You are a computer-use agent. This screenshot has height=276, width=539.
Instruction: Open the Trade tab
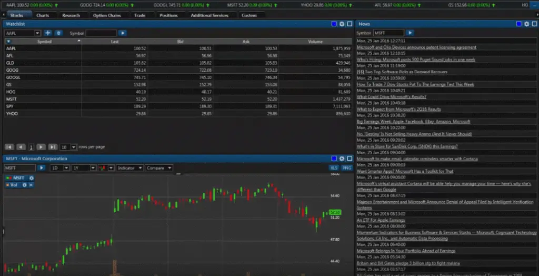pos(139,15)
